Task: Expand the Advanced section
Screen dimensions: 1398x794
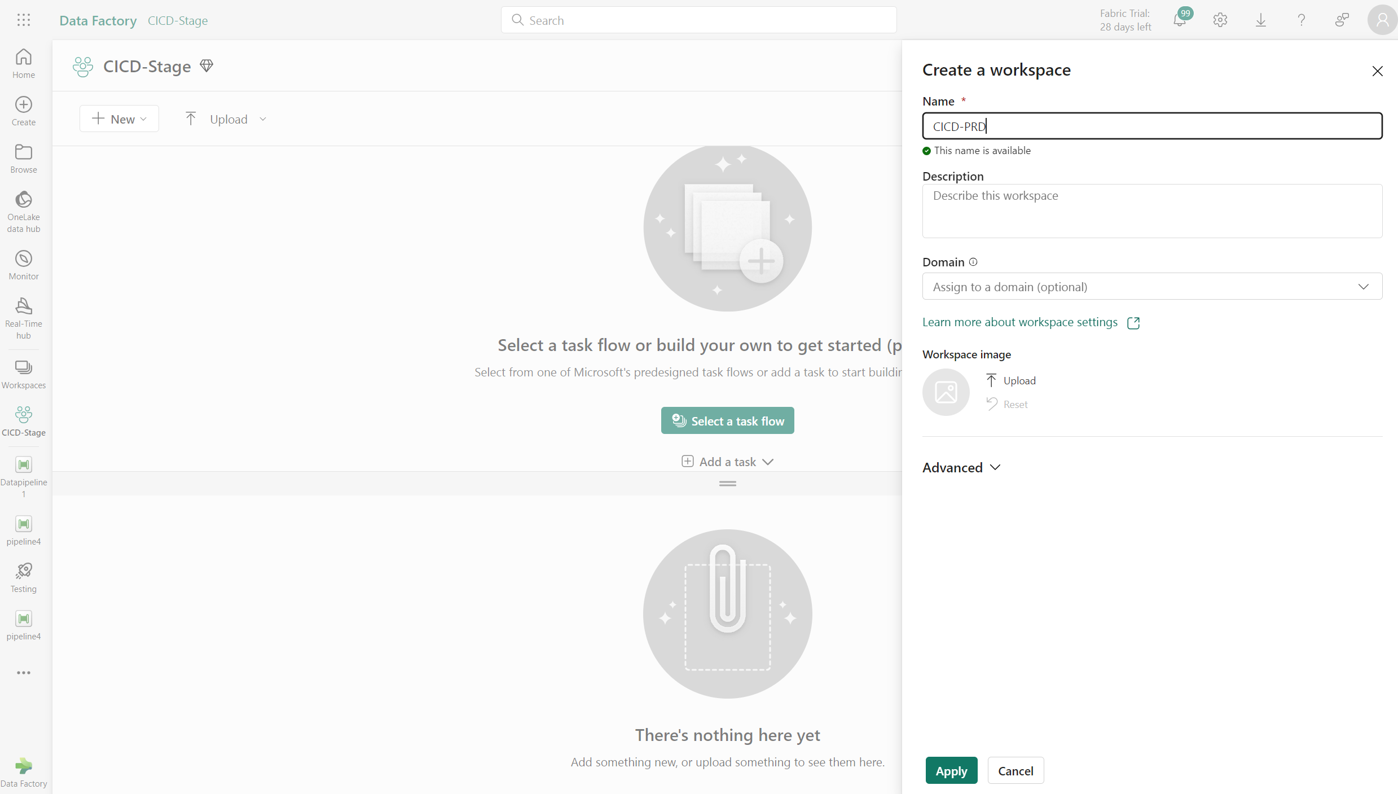Action: pyautogui.click(x=961, y=467)
